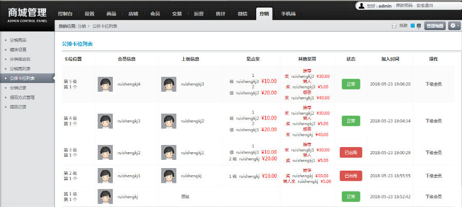Click the member avatar of ruishengkj1

point(105,176)
